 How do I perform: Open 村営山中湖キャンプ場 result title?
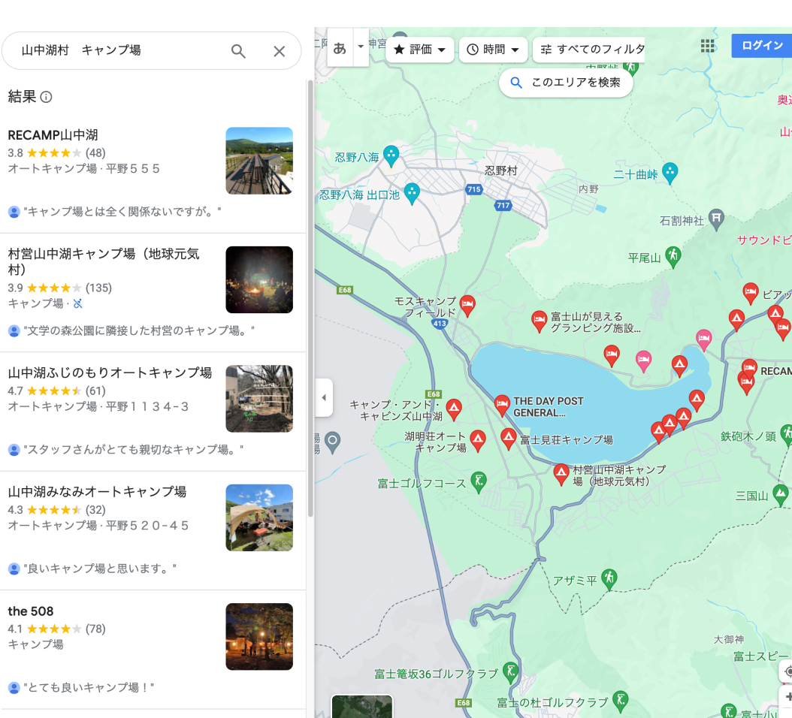(104, 261)
